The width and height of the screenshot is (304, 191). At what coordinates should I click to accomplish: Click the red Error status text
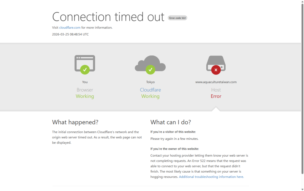216,96
